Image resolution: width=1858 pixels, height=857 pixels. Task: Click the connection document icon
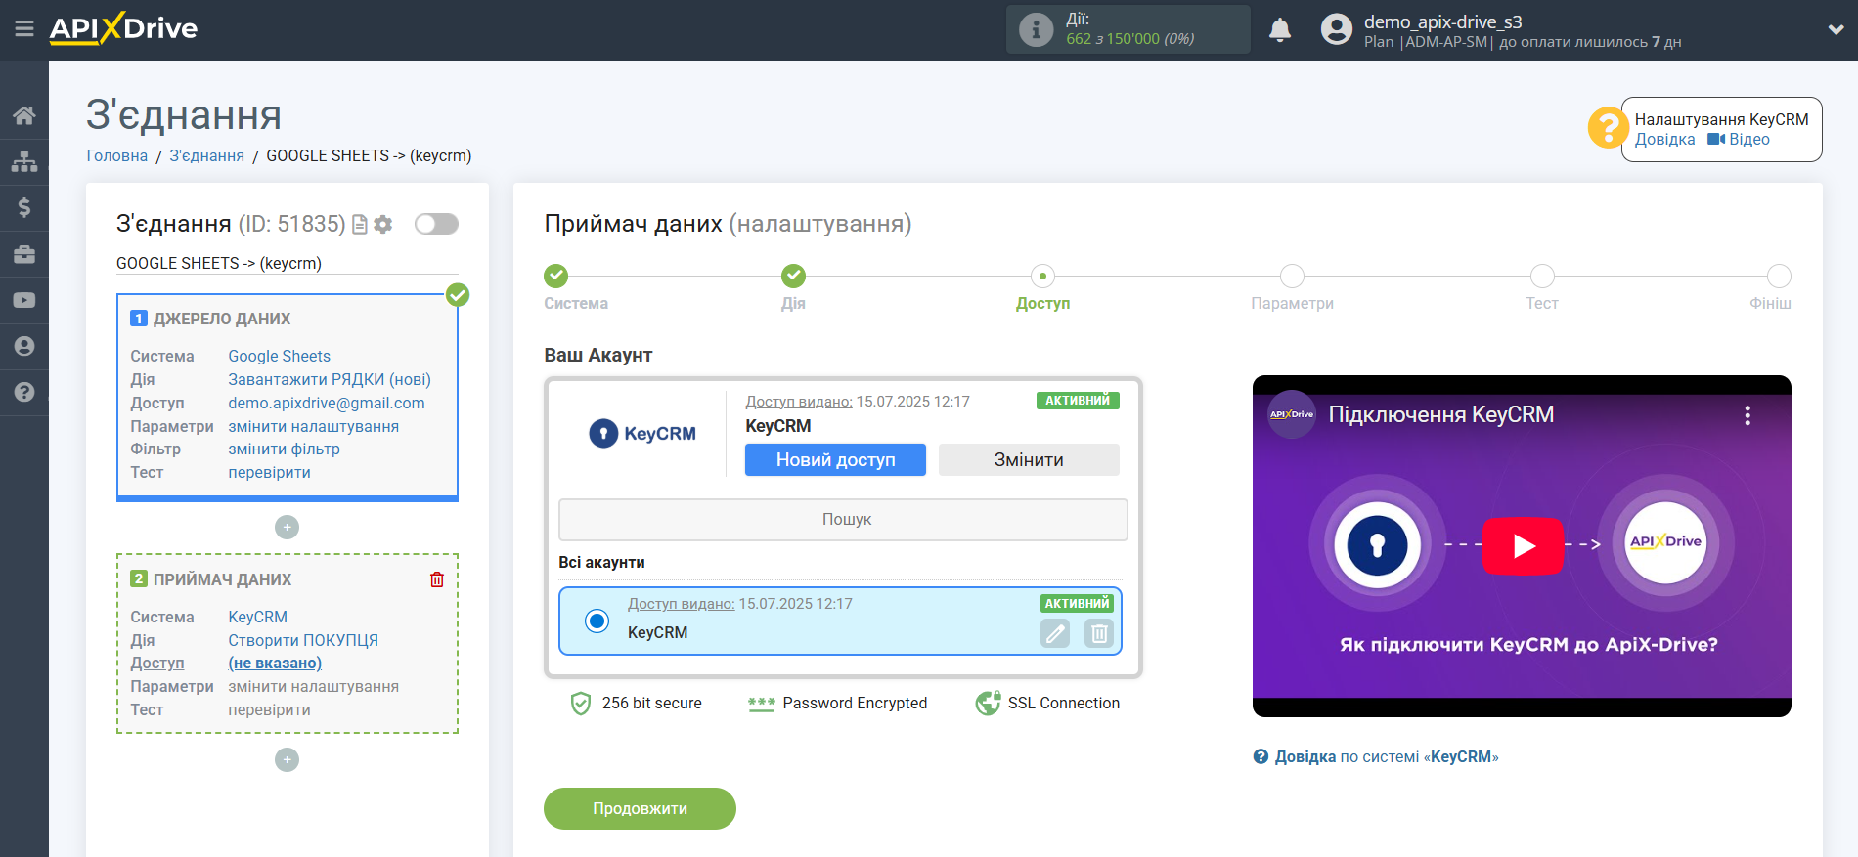360,225
